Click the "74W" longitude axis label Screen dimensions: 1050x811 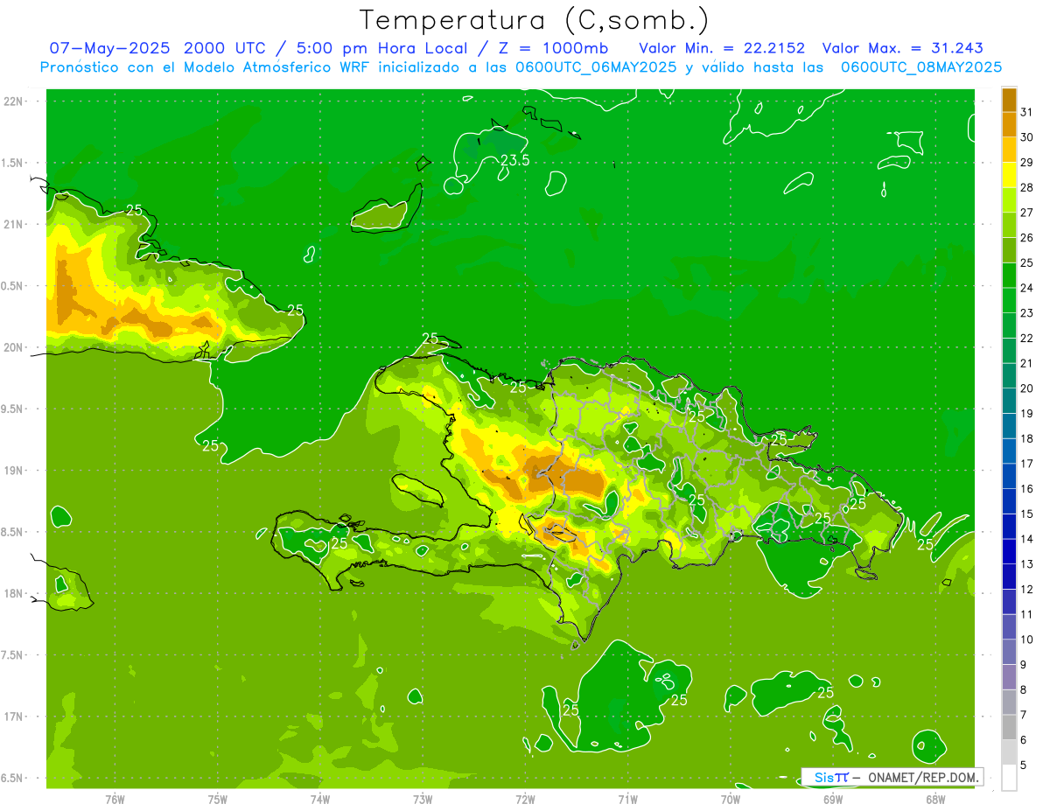320,799
